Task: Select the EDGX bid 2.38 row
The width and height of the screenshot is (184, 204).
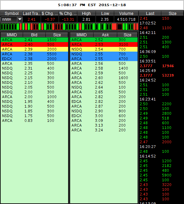Action: click(x=34, y=59)
